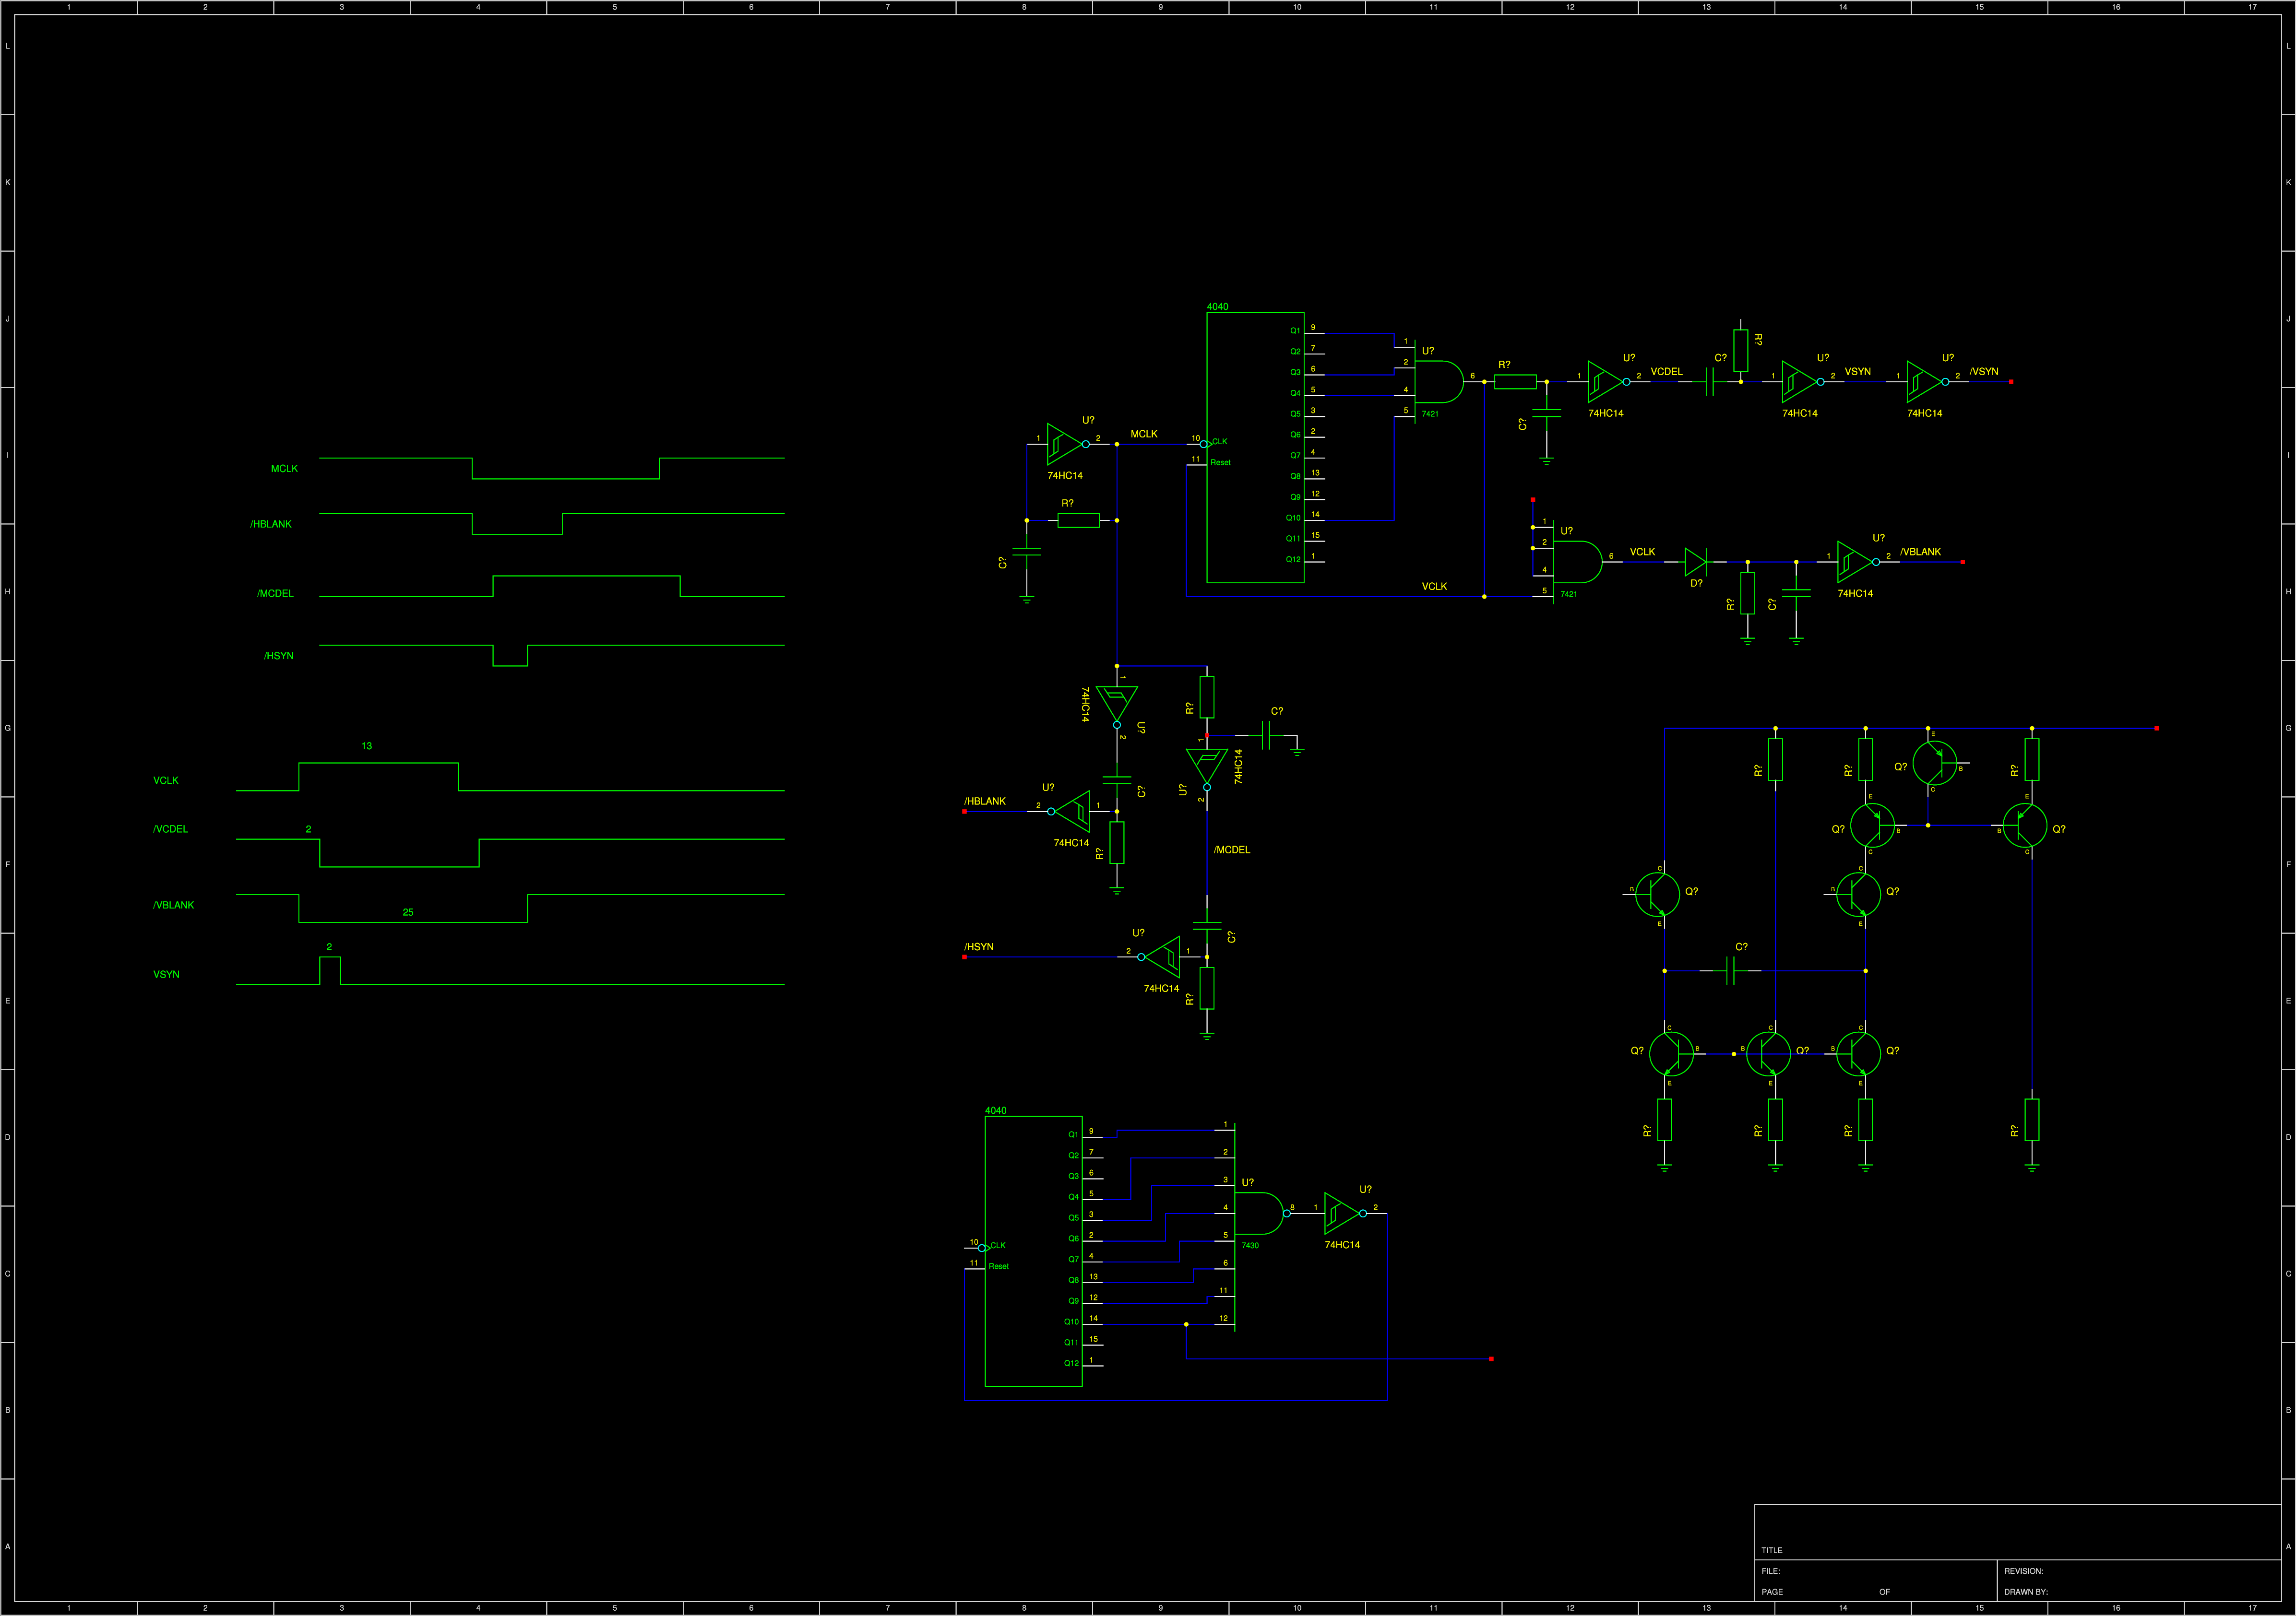The height and width of the screenshot is (1616, 2296).
Task: Select the VSYN waveform pulse
Action: tap(330, 970)
